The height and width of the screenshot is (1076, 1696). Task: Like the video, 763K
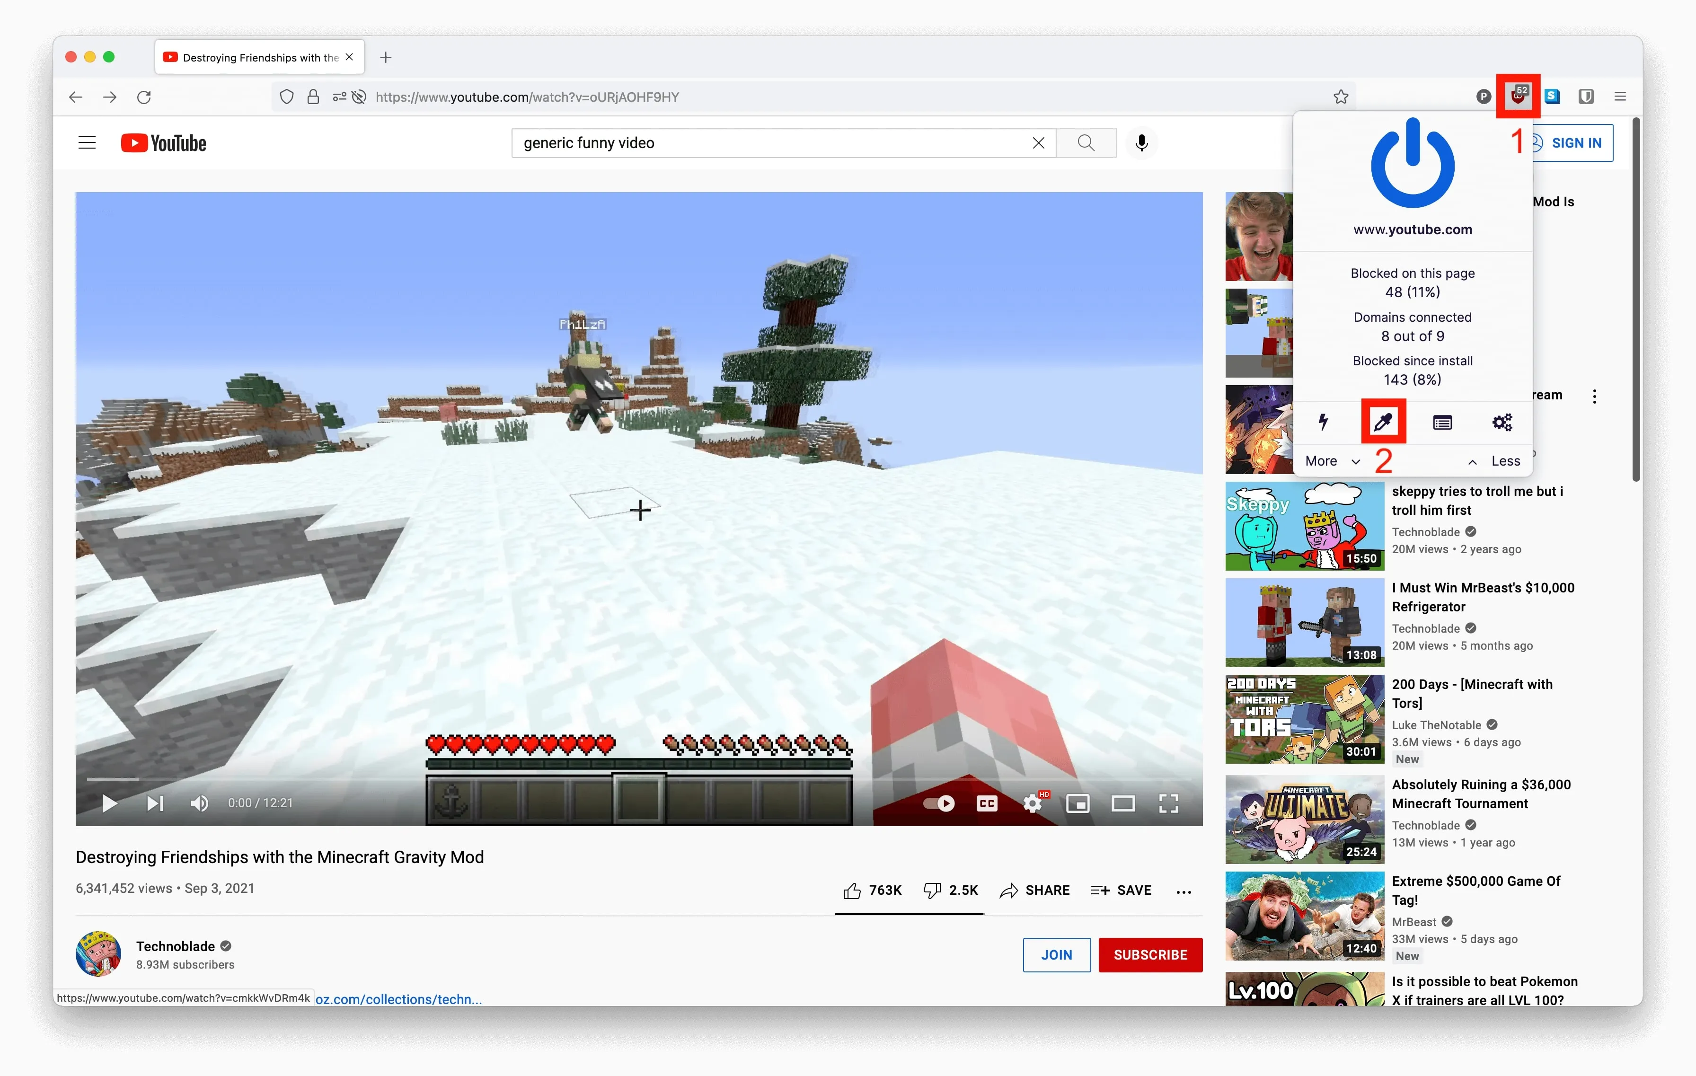coord(872,890)
